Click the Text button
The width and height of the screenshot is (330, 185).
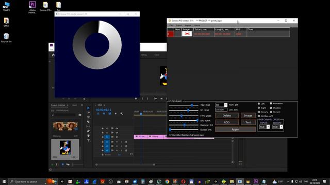pyautogui.click(x=248, y=122)
